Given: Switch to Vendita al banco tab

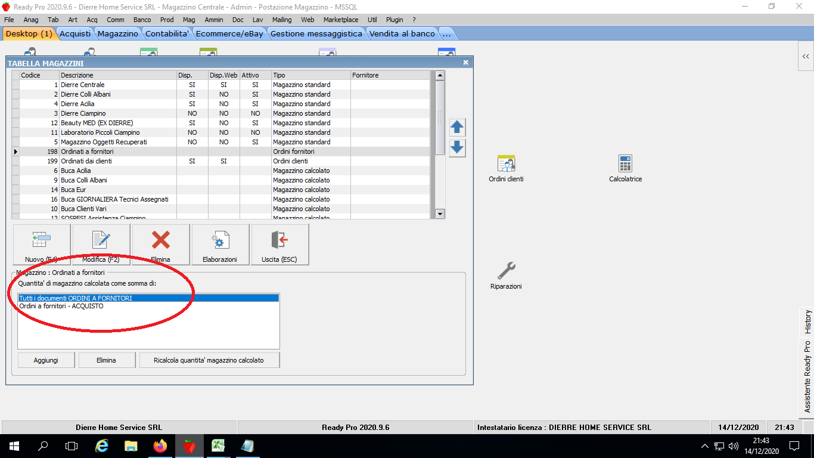Looking at the screenshot, I should [402, 34].
